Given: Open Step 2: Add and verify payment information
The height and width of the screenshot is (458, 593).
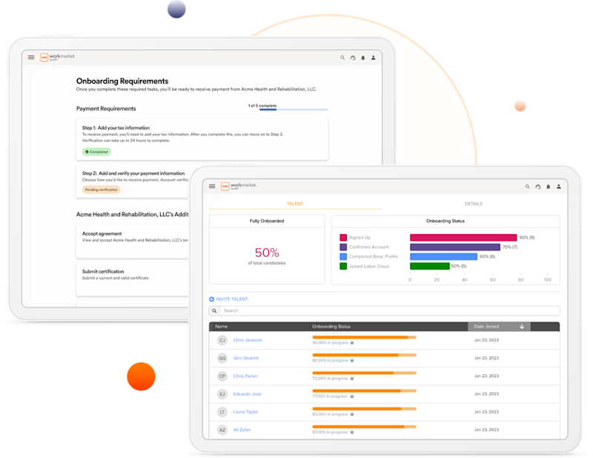Looking at the screenshot, I should [133, 182].
